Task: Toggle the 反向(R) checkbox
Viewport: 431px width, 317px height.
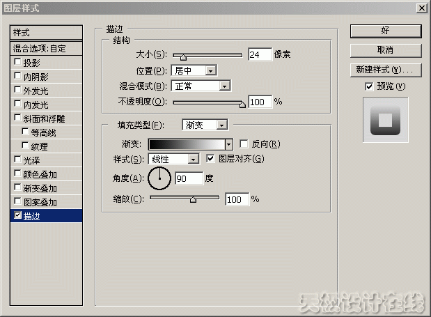Action: (244, 144)
